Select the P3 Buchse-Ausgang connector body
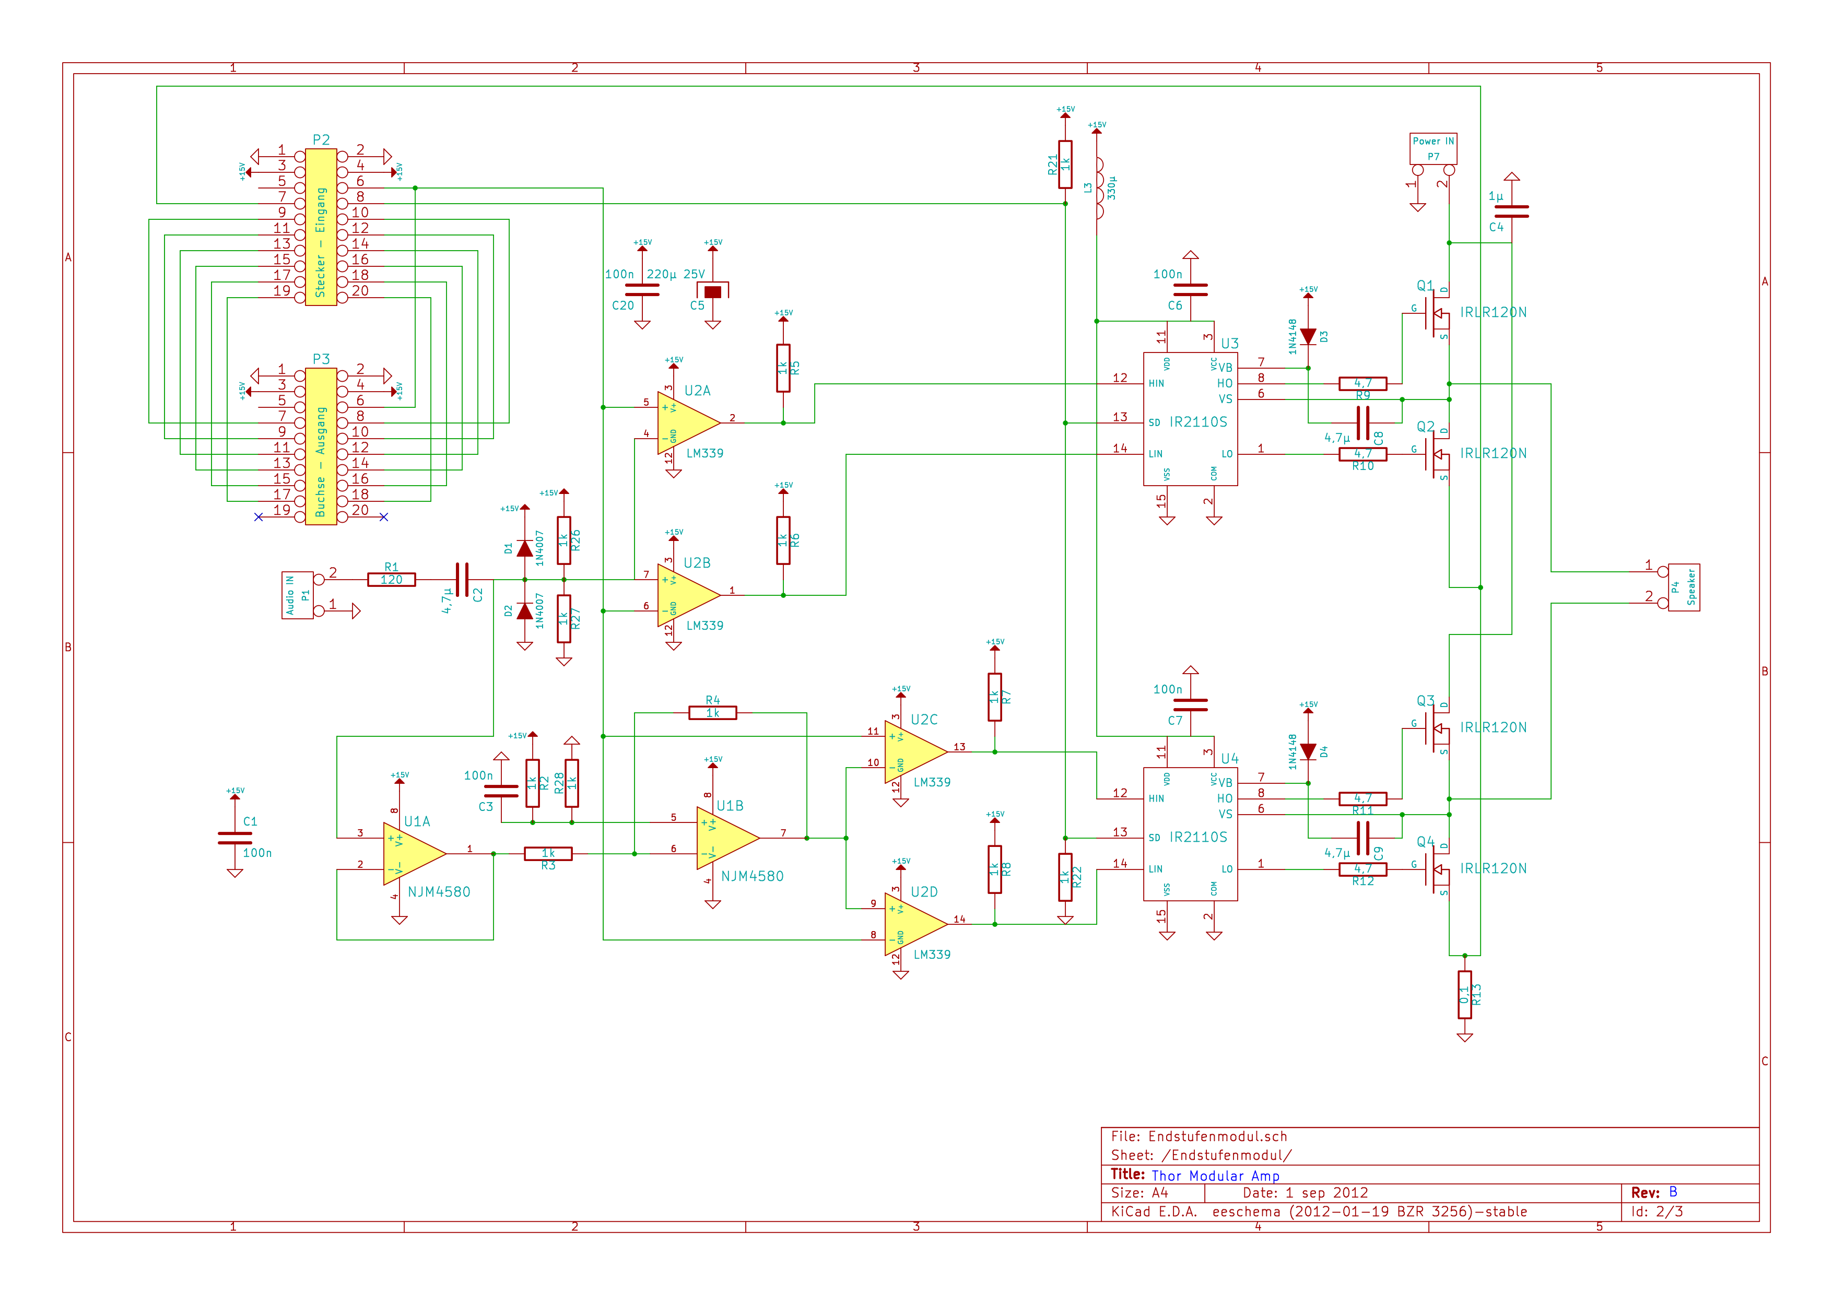 pyautogui.click(x=321, y=446)
